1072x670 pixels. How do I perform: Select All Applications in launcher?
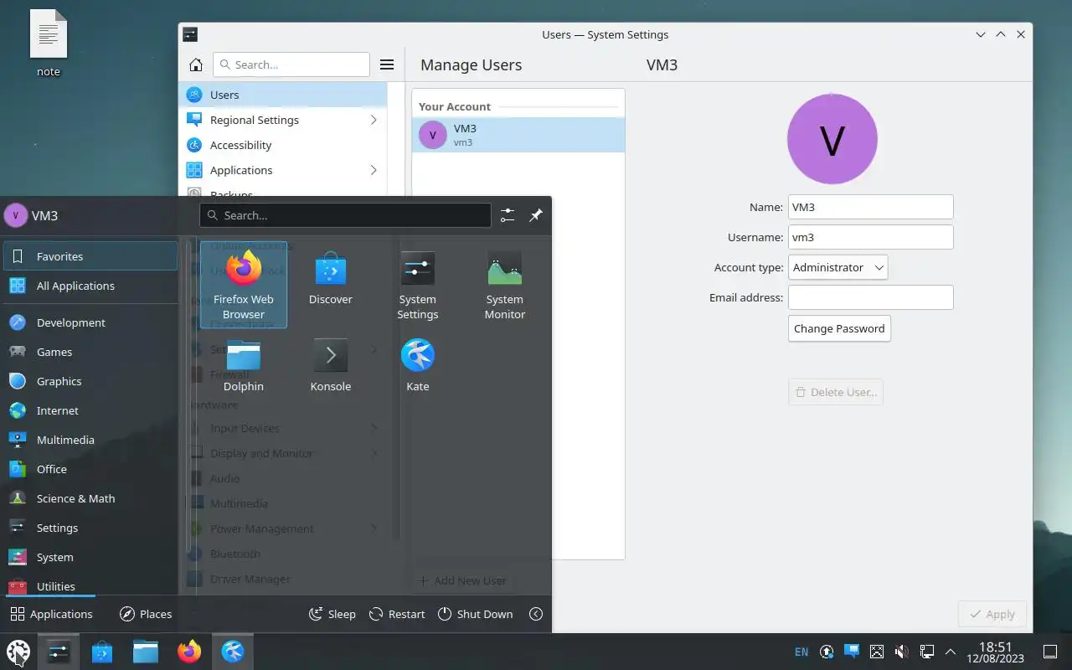click(x=90, y=286)
